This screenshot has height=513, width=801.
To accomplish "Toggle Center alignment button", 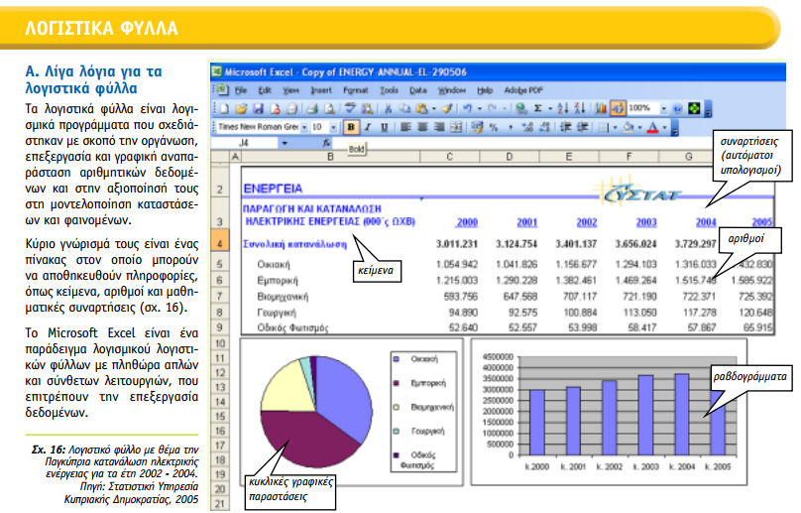I will (x=422, y=127).
